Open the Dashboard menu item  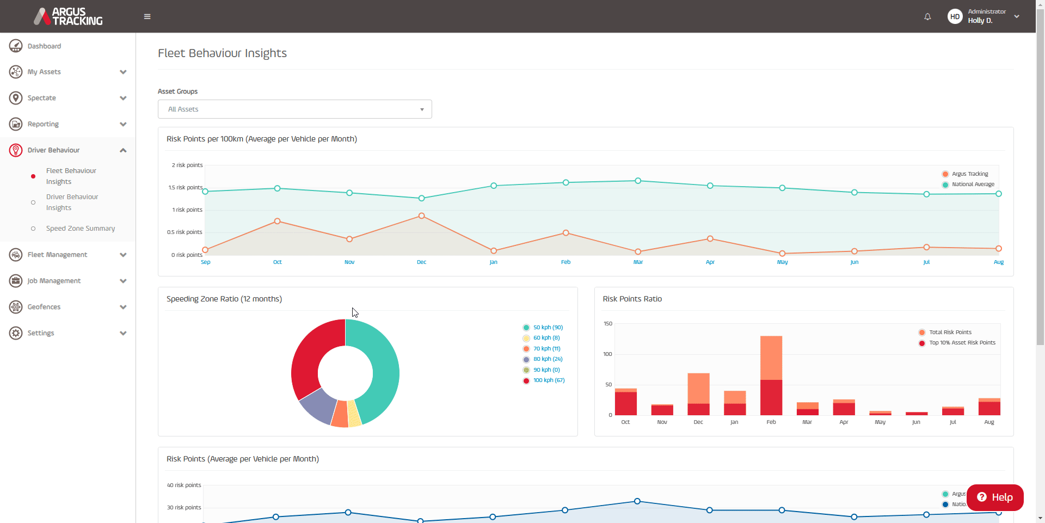click(44, 46)
